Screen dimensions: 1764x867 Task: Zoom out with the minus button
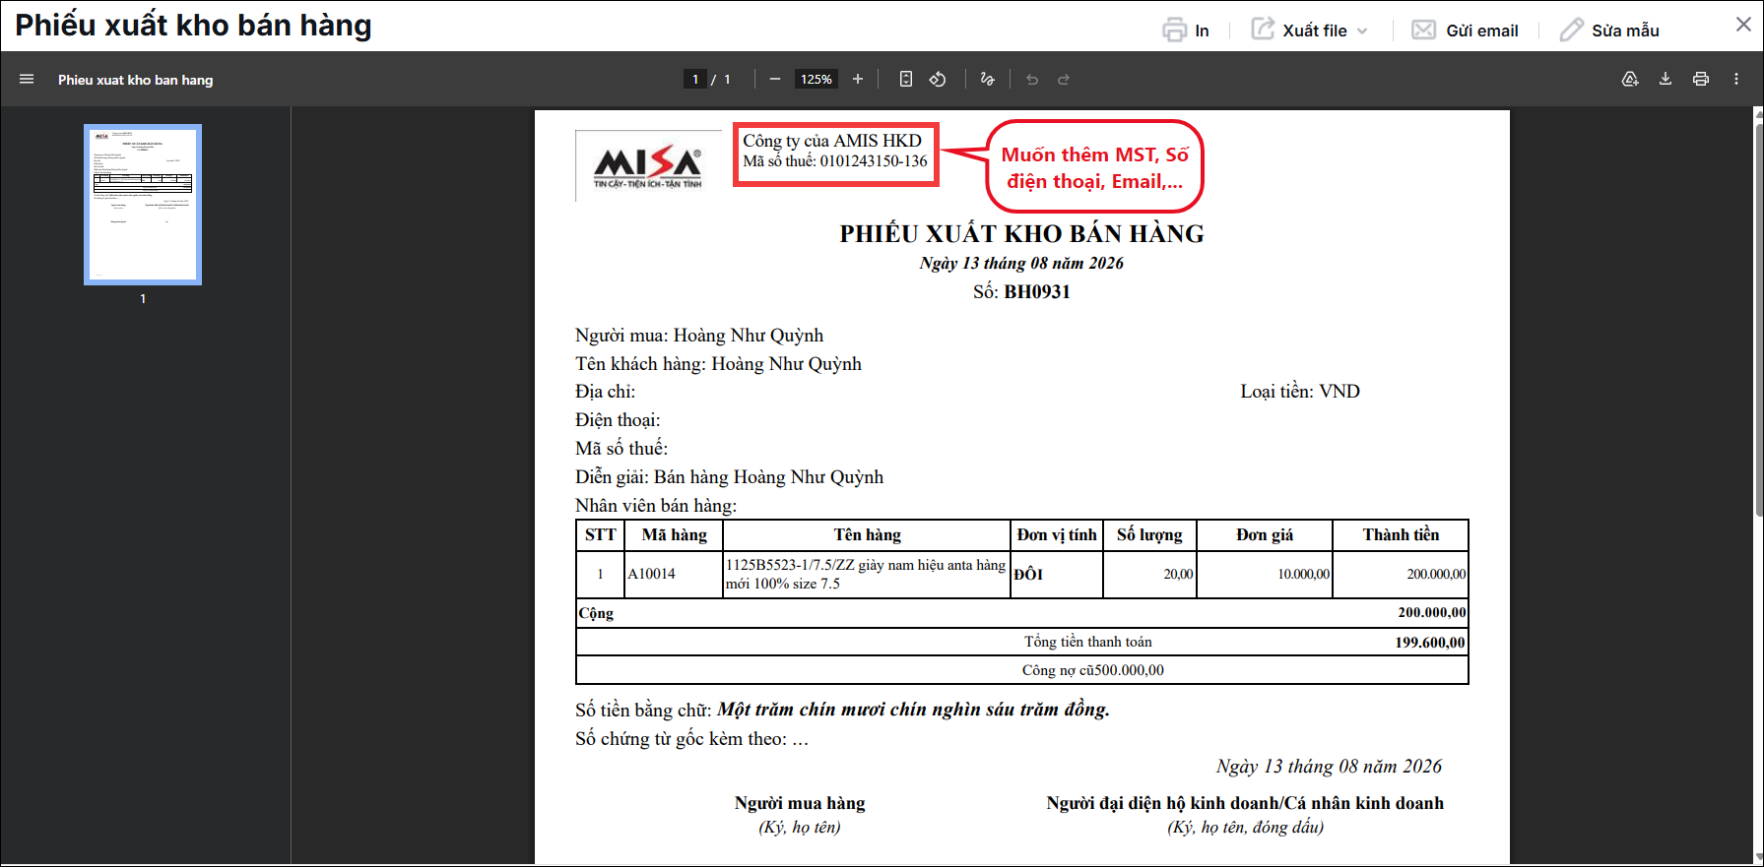pyautogui.click(x=775, y=80)
